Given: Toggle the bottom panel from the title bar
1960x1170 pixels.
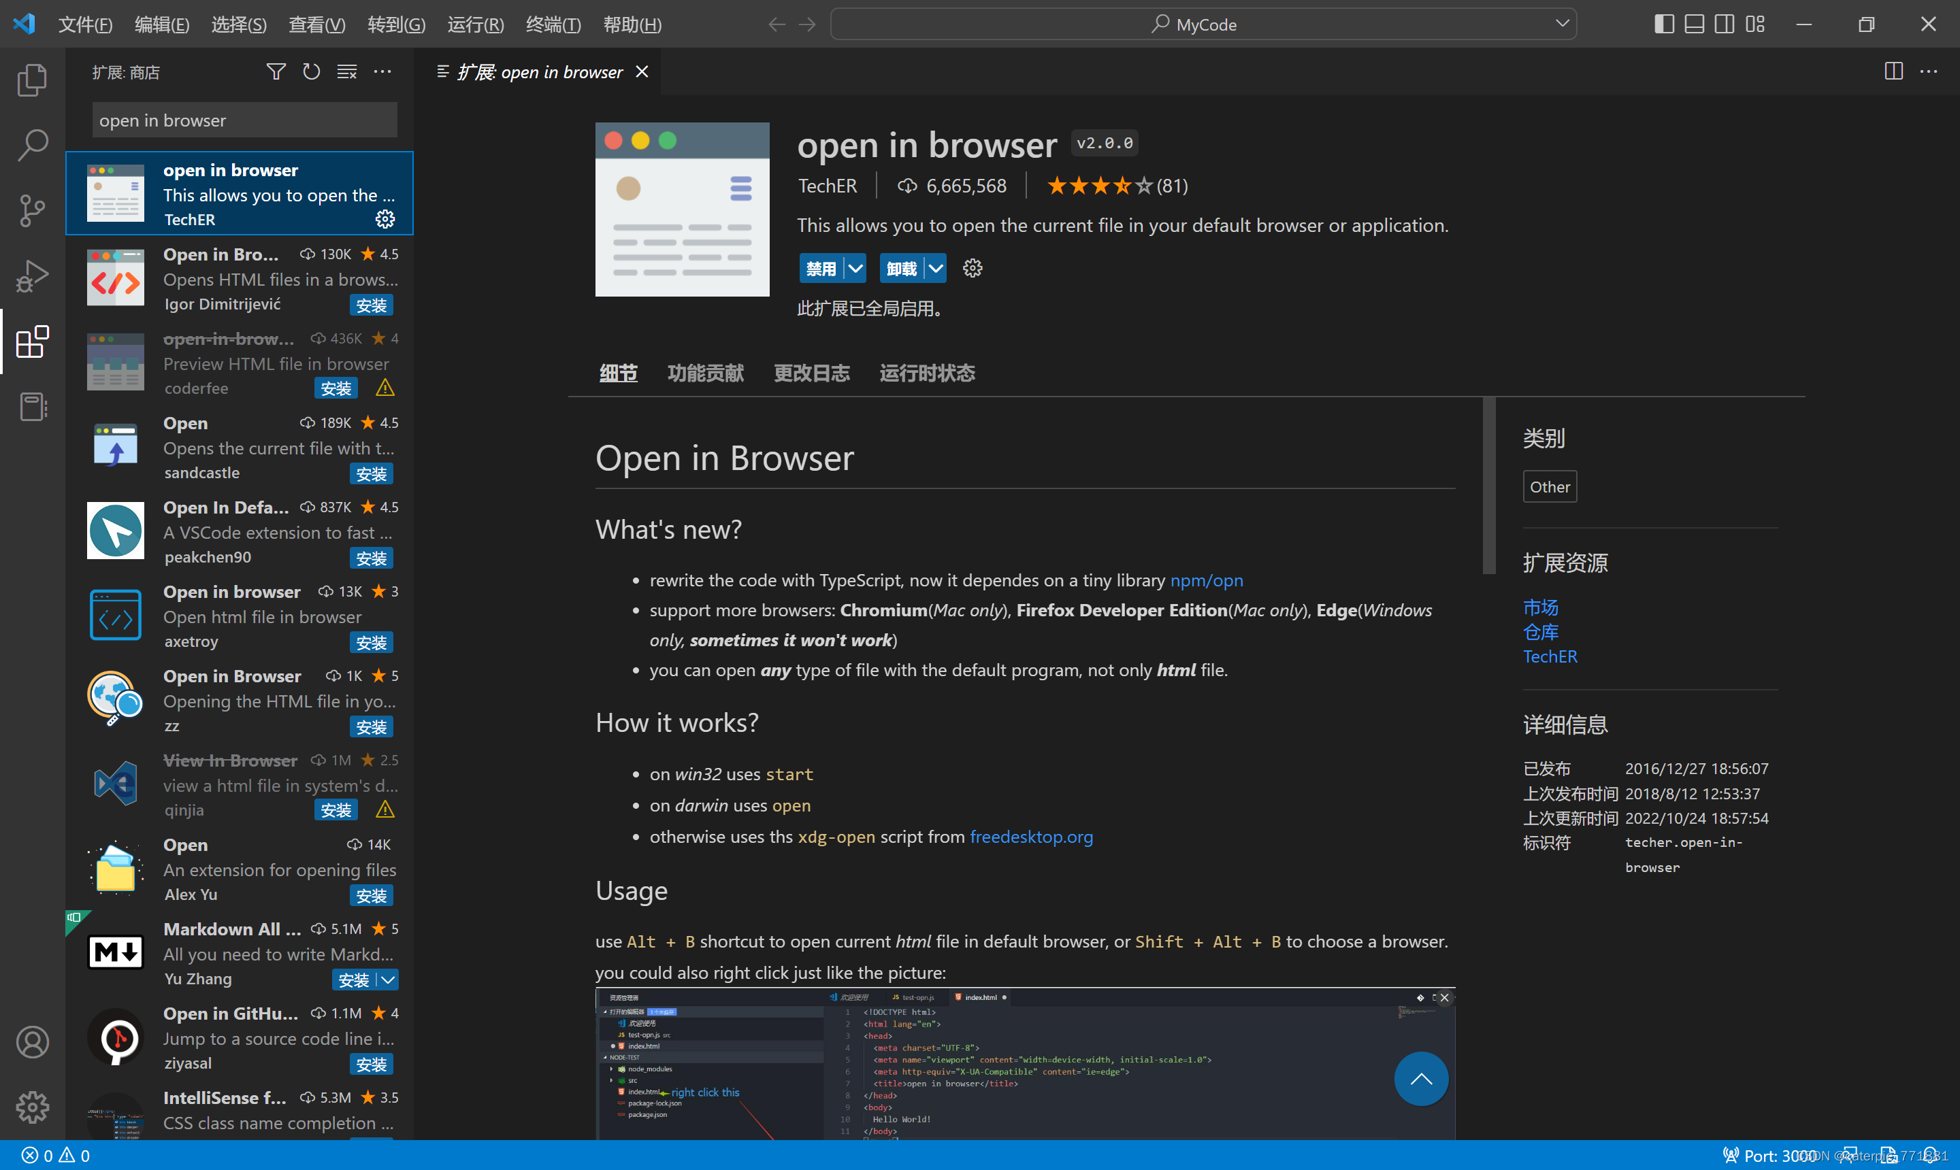Looking at the screenshot, I should pyautogui.click(x=1694, y=24).
